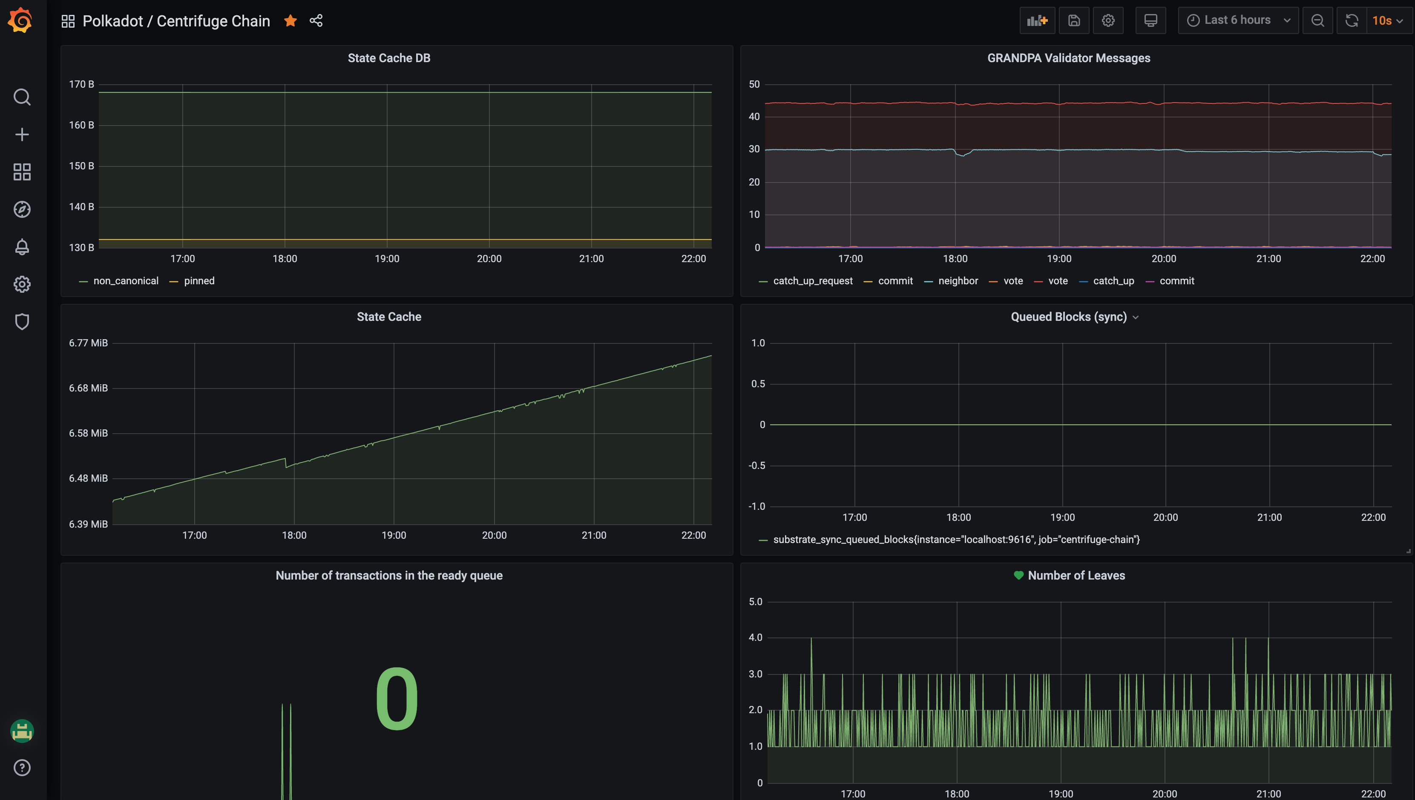The width and height of the screenshot is (1415, 800).
Task: Open the Number of Leaves panel title menu
Action: 1076,575
